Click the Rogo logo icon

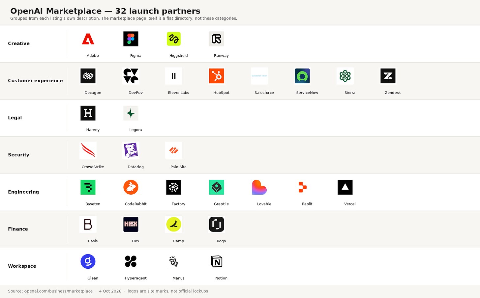pos(217,225)
